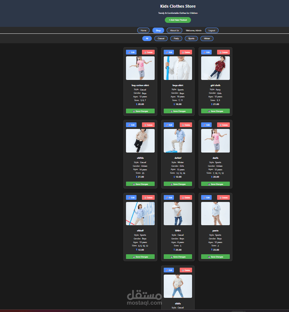Edit the boys shirt product
289x312 pixels.
pyautogui.click(x=169, y=52)
